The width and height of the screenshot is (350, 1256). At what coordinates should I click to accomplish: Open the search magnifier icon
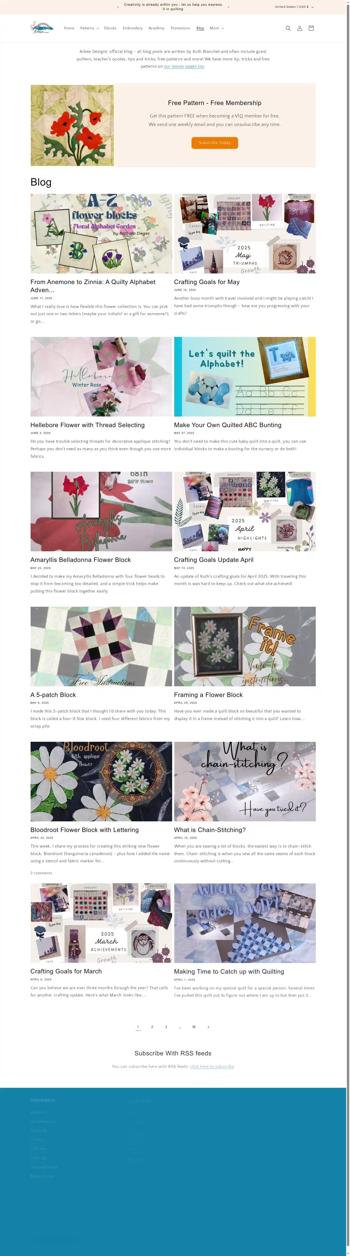point(288,28)
